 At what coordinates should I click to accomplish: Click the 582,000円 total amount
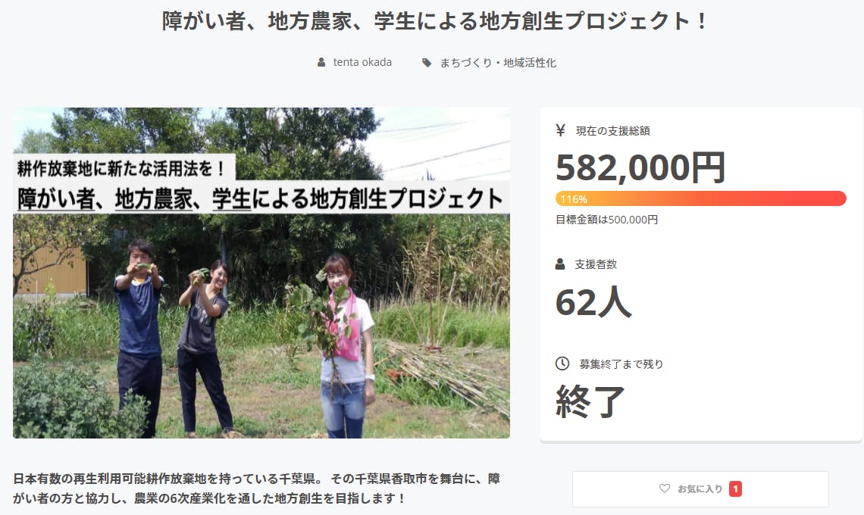tap(640, 167)
